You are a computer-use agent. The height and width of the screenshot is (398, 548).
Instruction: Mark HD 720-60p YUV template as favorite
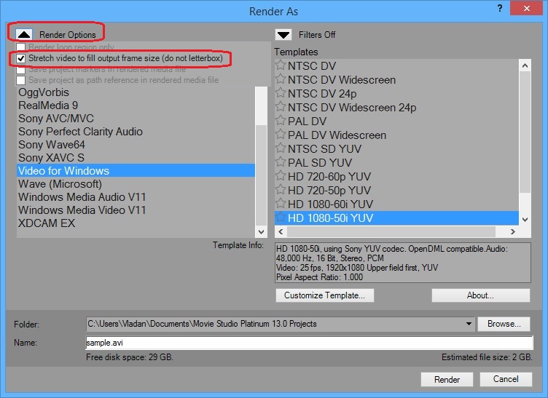click(x=281, y=177)
